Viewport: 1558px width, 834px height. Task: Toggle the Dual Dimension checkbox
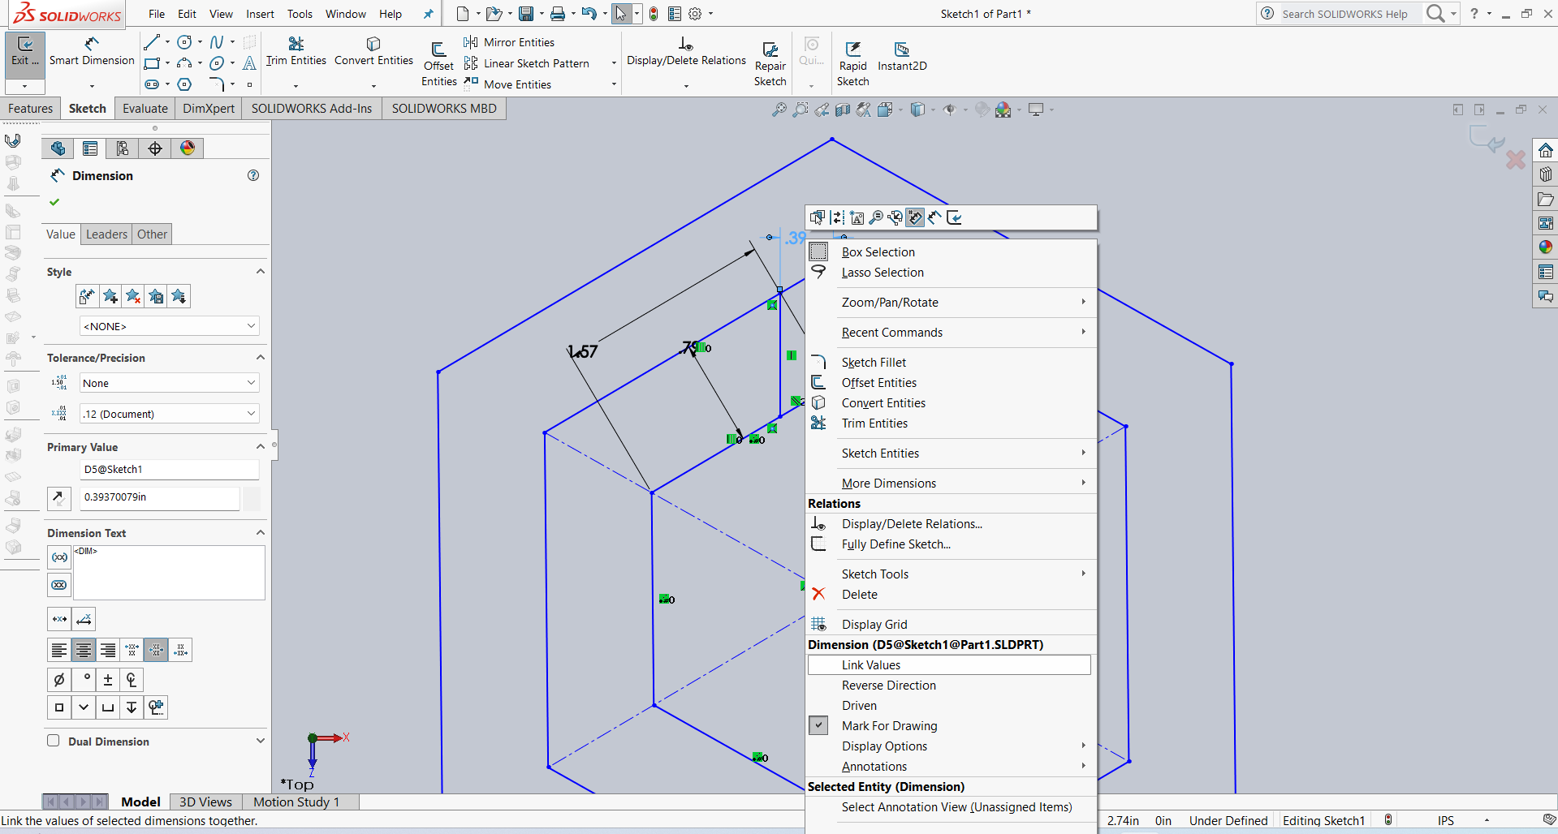click(54, 741)
